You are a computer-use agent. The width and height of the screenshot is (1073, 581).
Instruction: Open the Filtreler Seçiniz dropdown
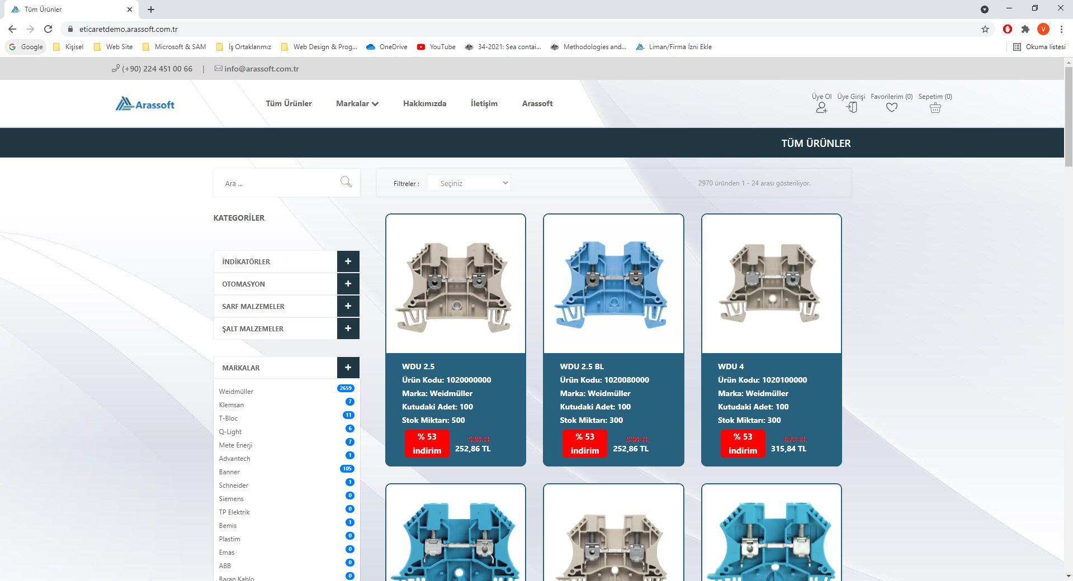tap(469, 183)
